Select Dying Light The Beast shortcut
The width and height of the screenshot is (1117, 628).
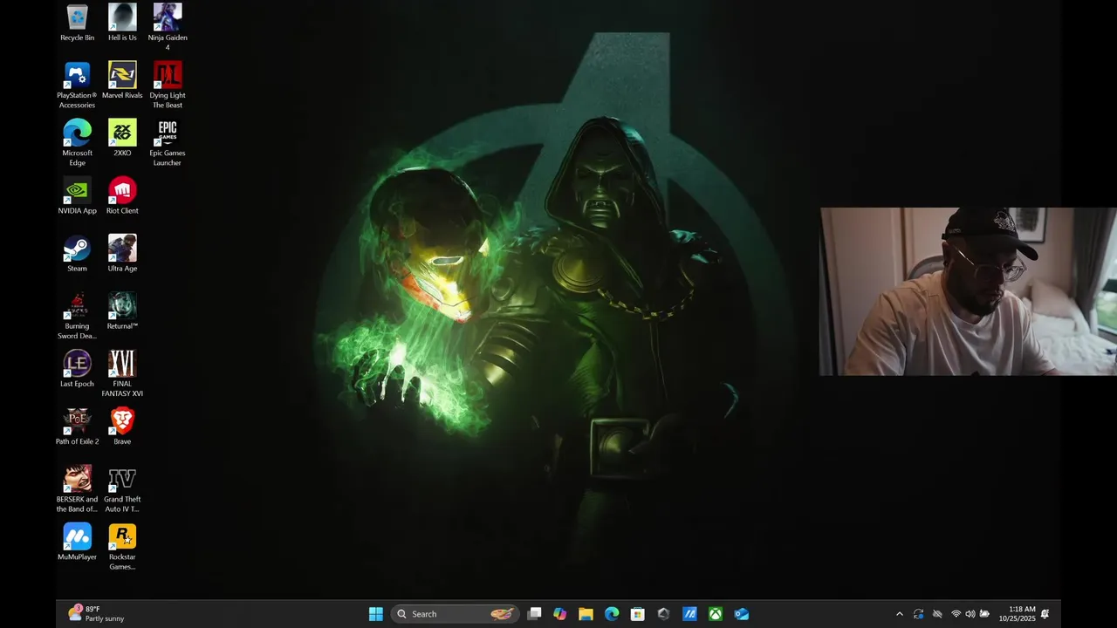(168, 85)
